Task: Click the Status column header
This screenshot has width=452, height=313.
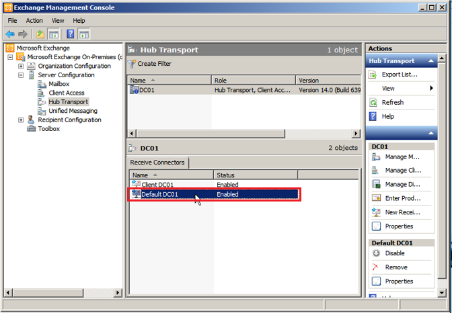Action: coord(256,175)
